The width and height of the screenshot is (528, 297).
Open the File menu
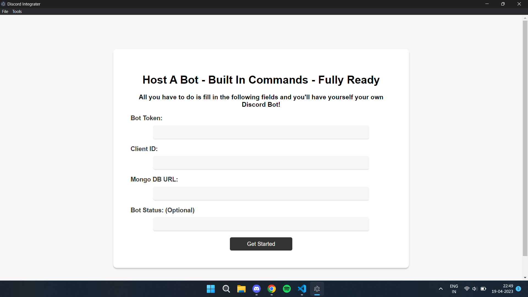click(5, 11)
